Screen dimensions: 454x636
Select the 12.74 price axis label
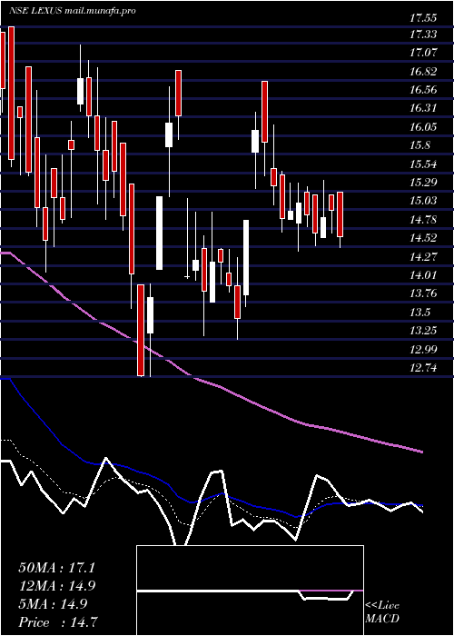(x=423, y=368)
